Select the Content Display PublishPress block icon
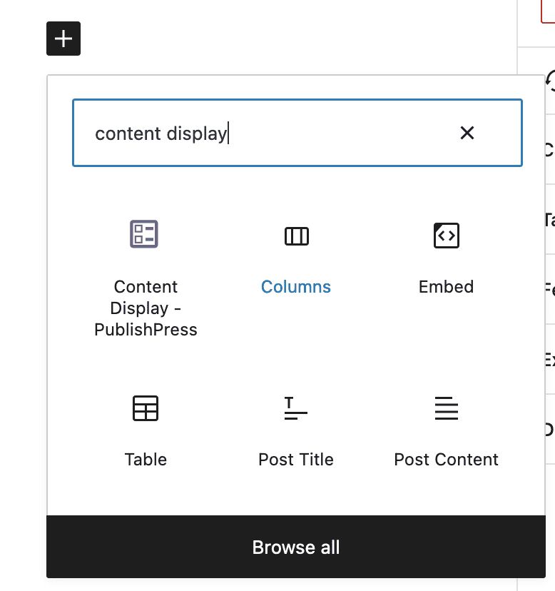The image size is (555, 591). (x=144, y=234)
